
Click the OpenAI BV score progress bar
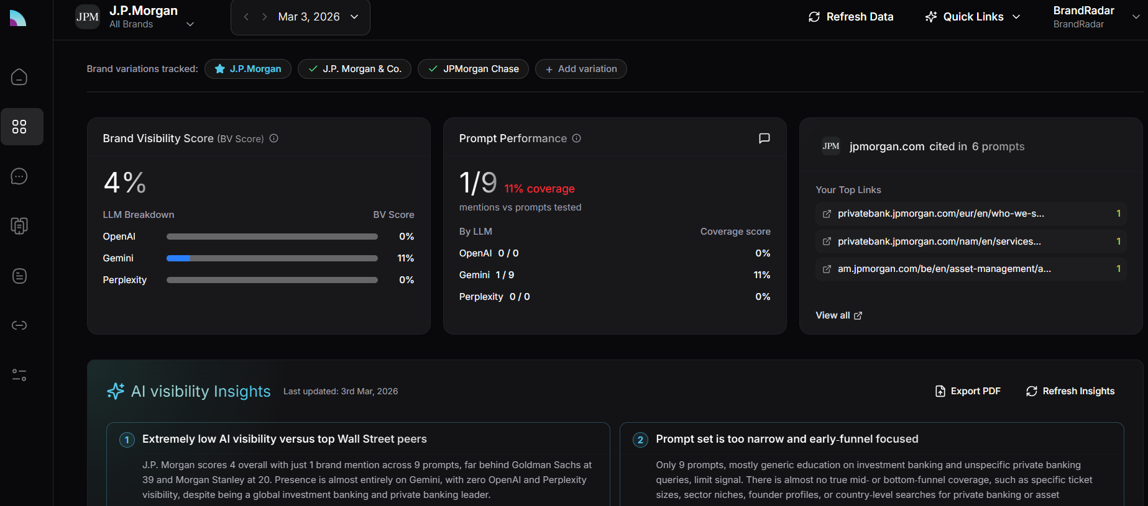click(x=272, y=237)
